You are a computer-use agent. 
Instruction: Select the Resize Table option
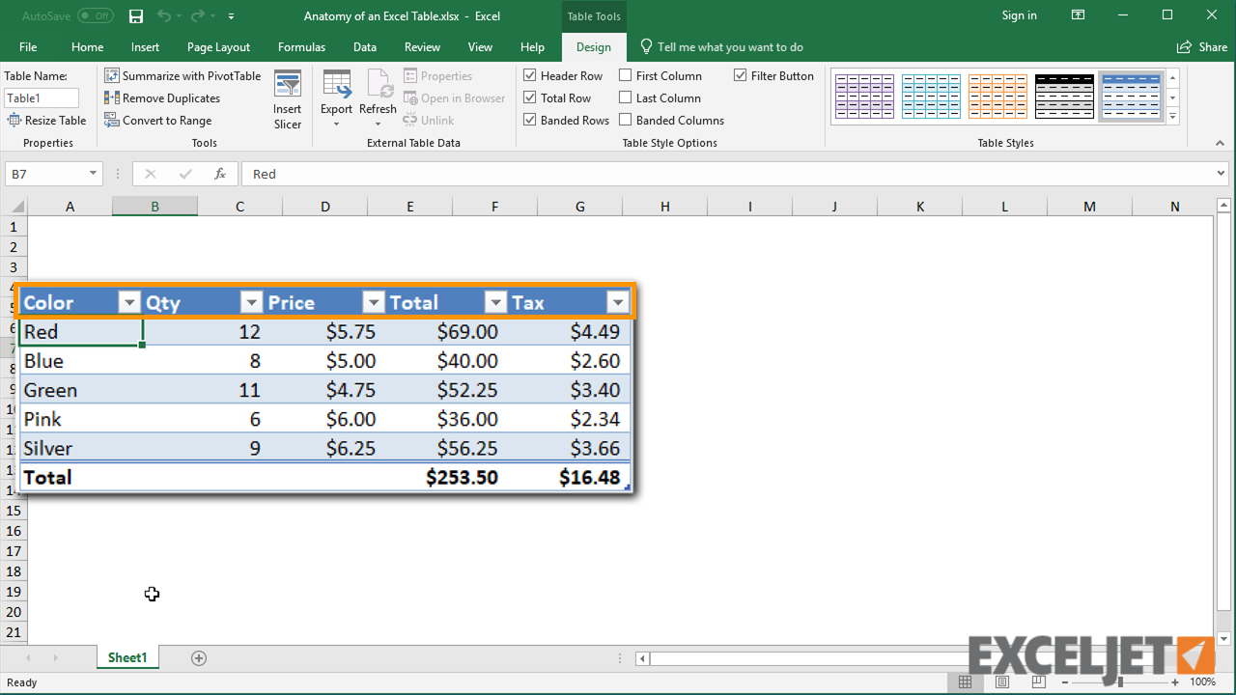[47, 120]
